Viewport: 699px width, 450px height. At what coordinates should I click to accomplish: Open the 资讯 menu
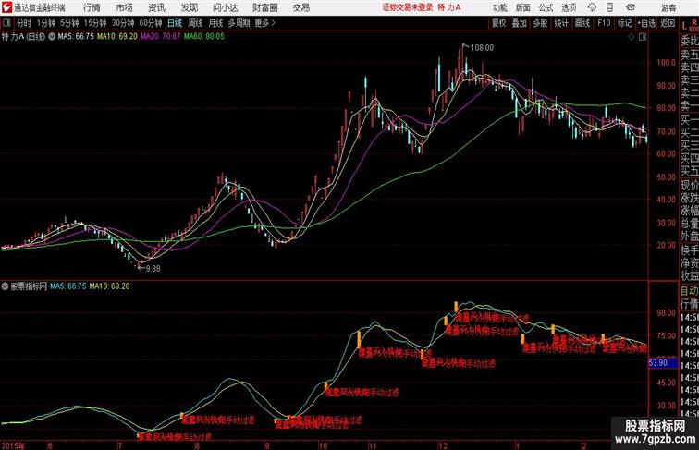click(156, 7)
